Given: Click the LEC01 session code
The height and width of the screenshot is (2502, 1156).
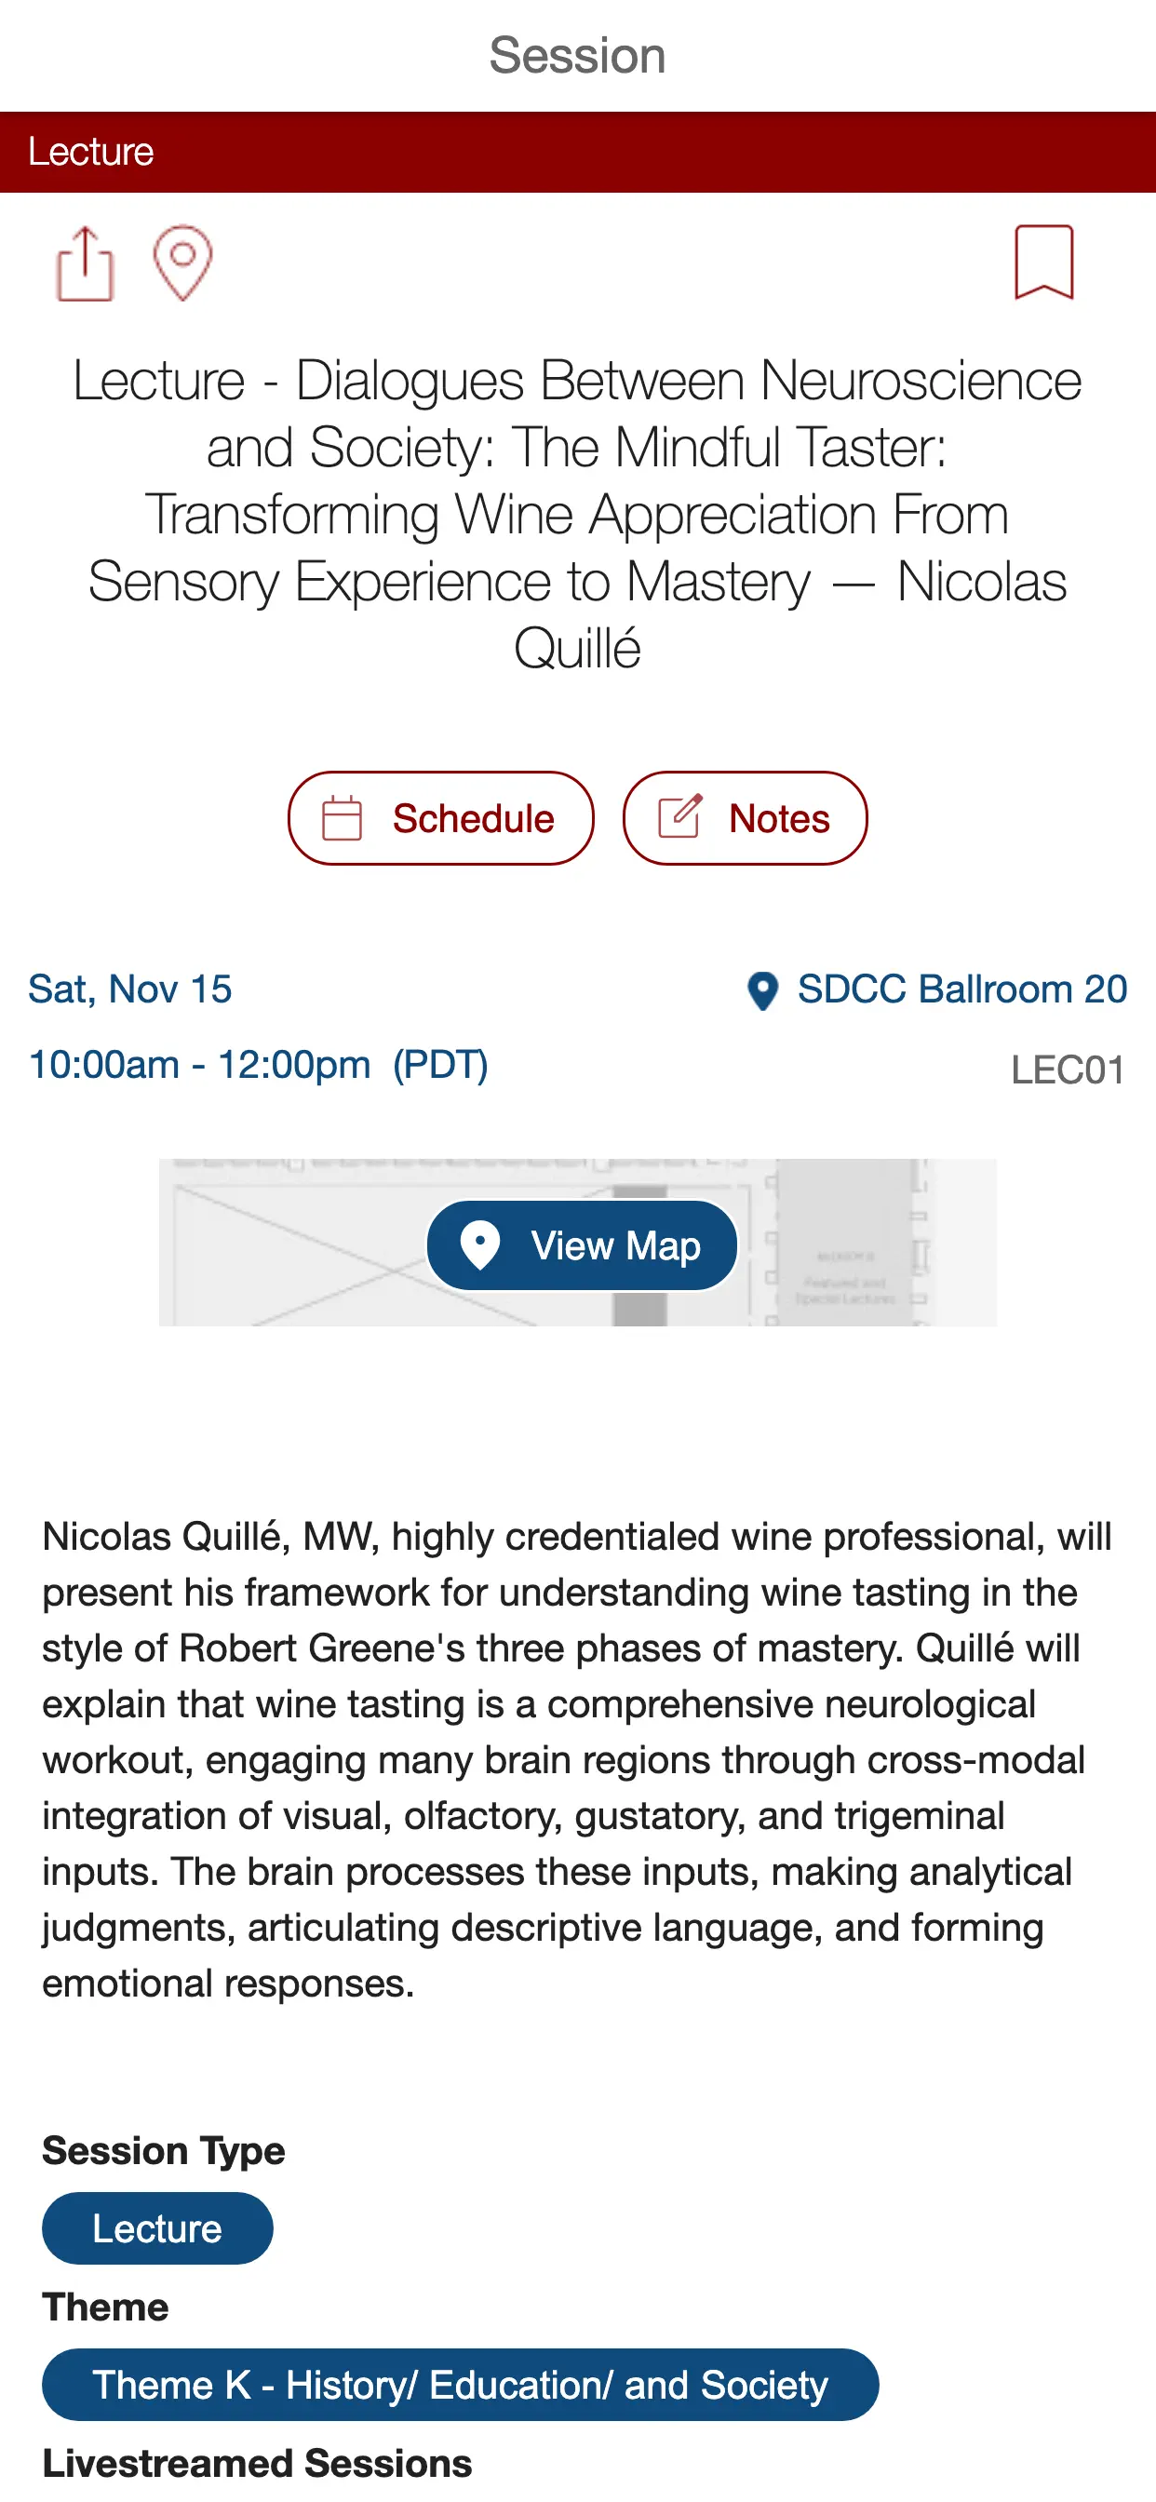Looking at the screenshot, I should (1067, 1069).
